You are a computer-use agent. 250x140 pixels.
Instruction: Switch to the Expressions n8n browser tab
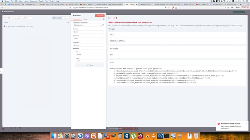[x=145, y=4]
